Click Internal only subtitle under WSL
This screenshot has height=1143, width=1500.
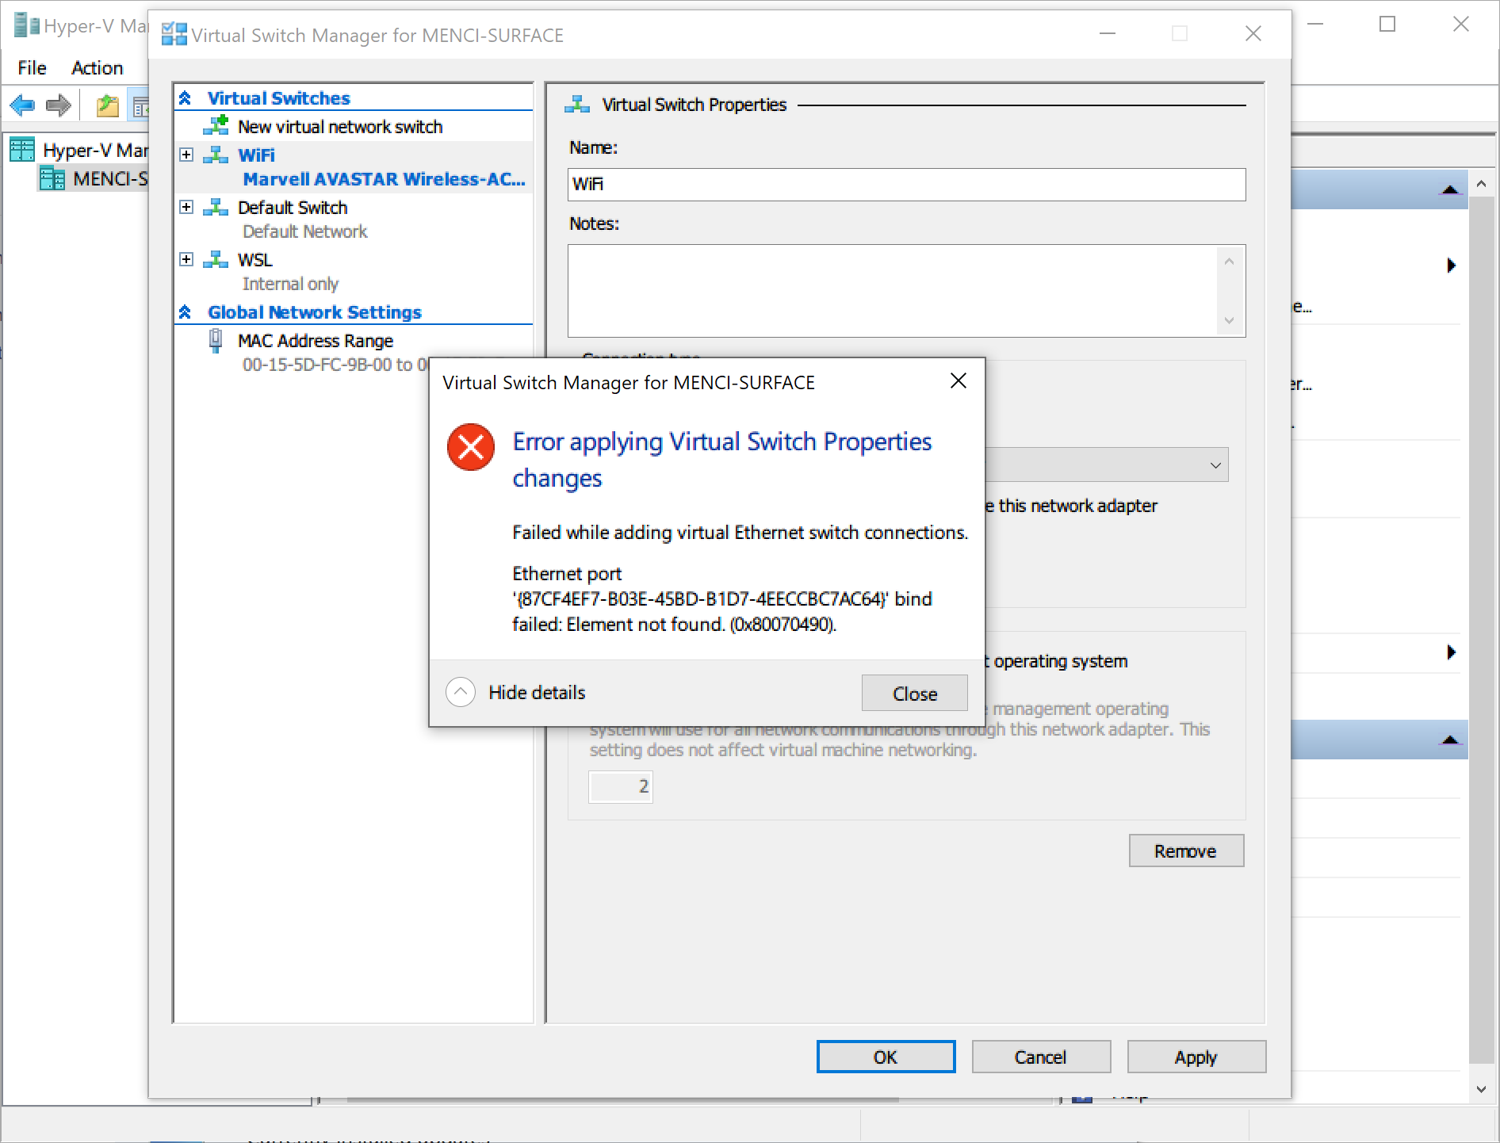pos(290,284)
